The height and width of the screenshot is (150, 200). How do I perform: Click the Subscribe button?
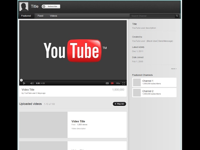[51, 6]
